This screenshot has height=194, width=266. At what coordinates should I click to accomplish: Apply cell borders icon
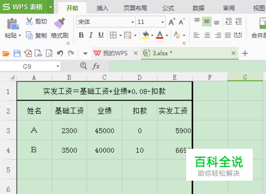(113, 35)
